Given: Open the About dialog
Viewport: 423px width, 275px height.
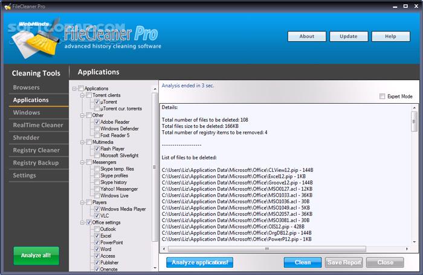Looking at the screenshot, I should point(307,36).
